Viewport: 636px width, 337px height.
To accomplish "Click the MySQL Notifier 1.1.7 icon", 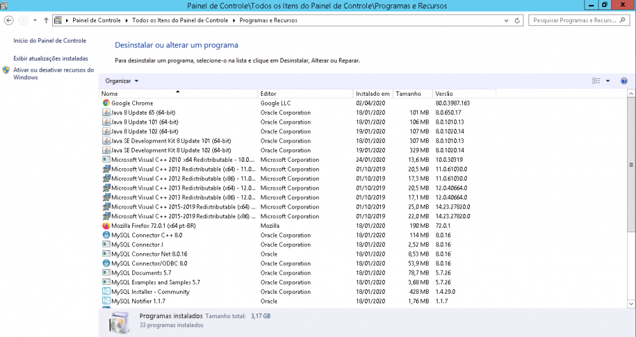I will tap(106, 301).
